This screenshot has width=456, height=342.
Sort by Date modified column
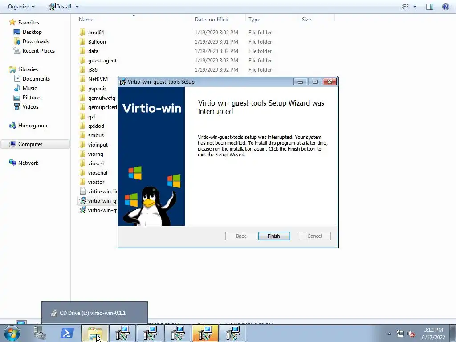(212, 20)
